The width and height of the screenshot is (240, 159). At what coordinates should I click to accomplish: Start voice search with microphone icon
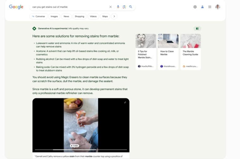(118, 7)
